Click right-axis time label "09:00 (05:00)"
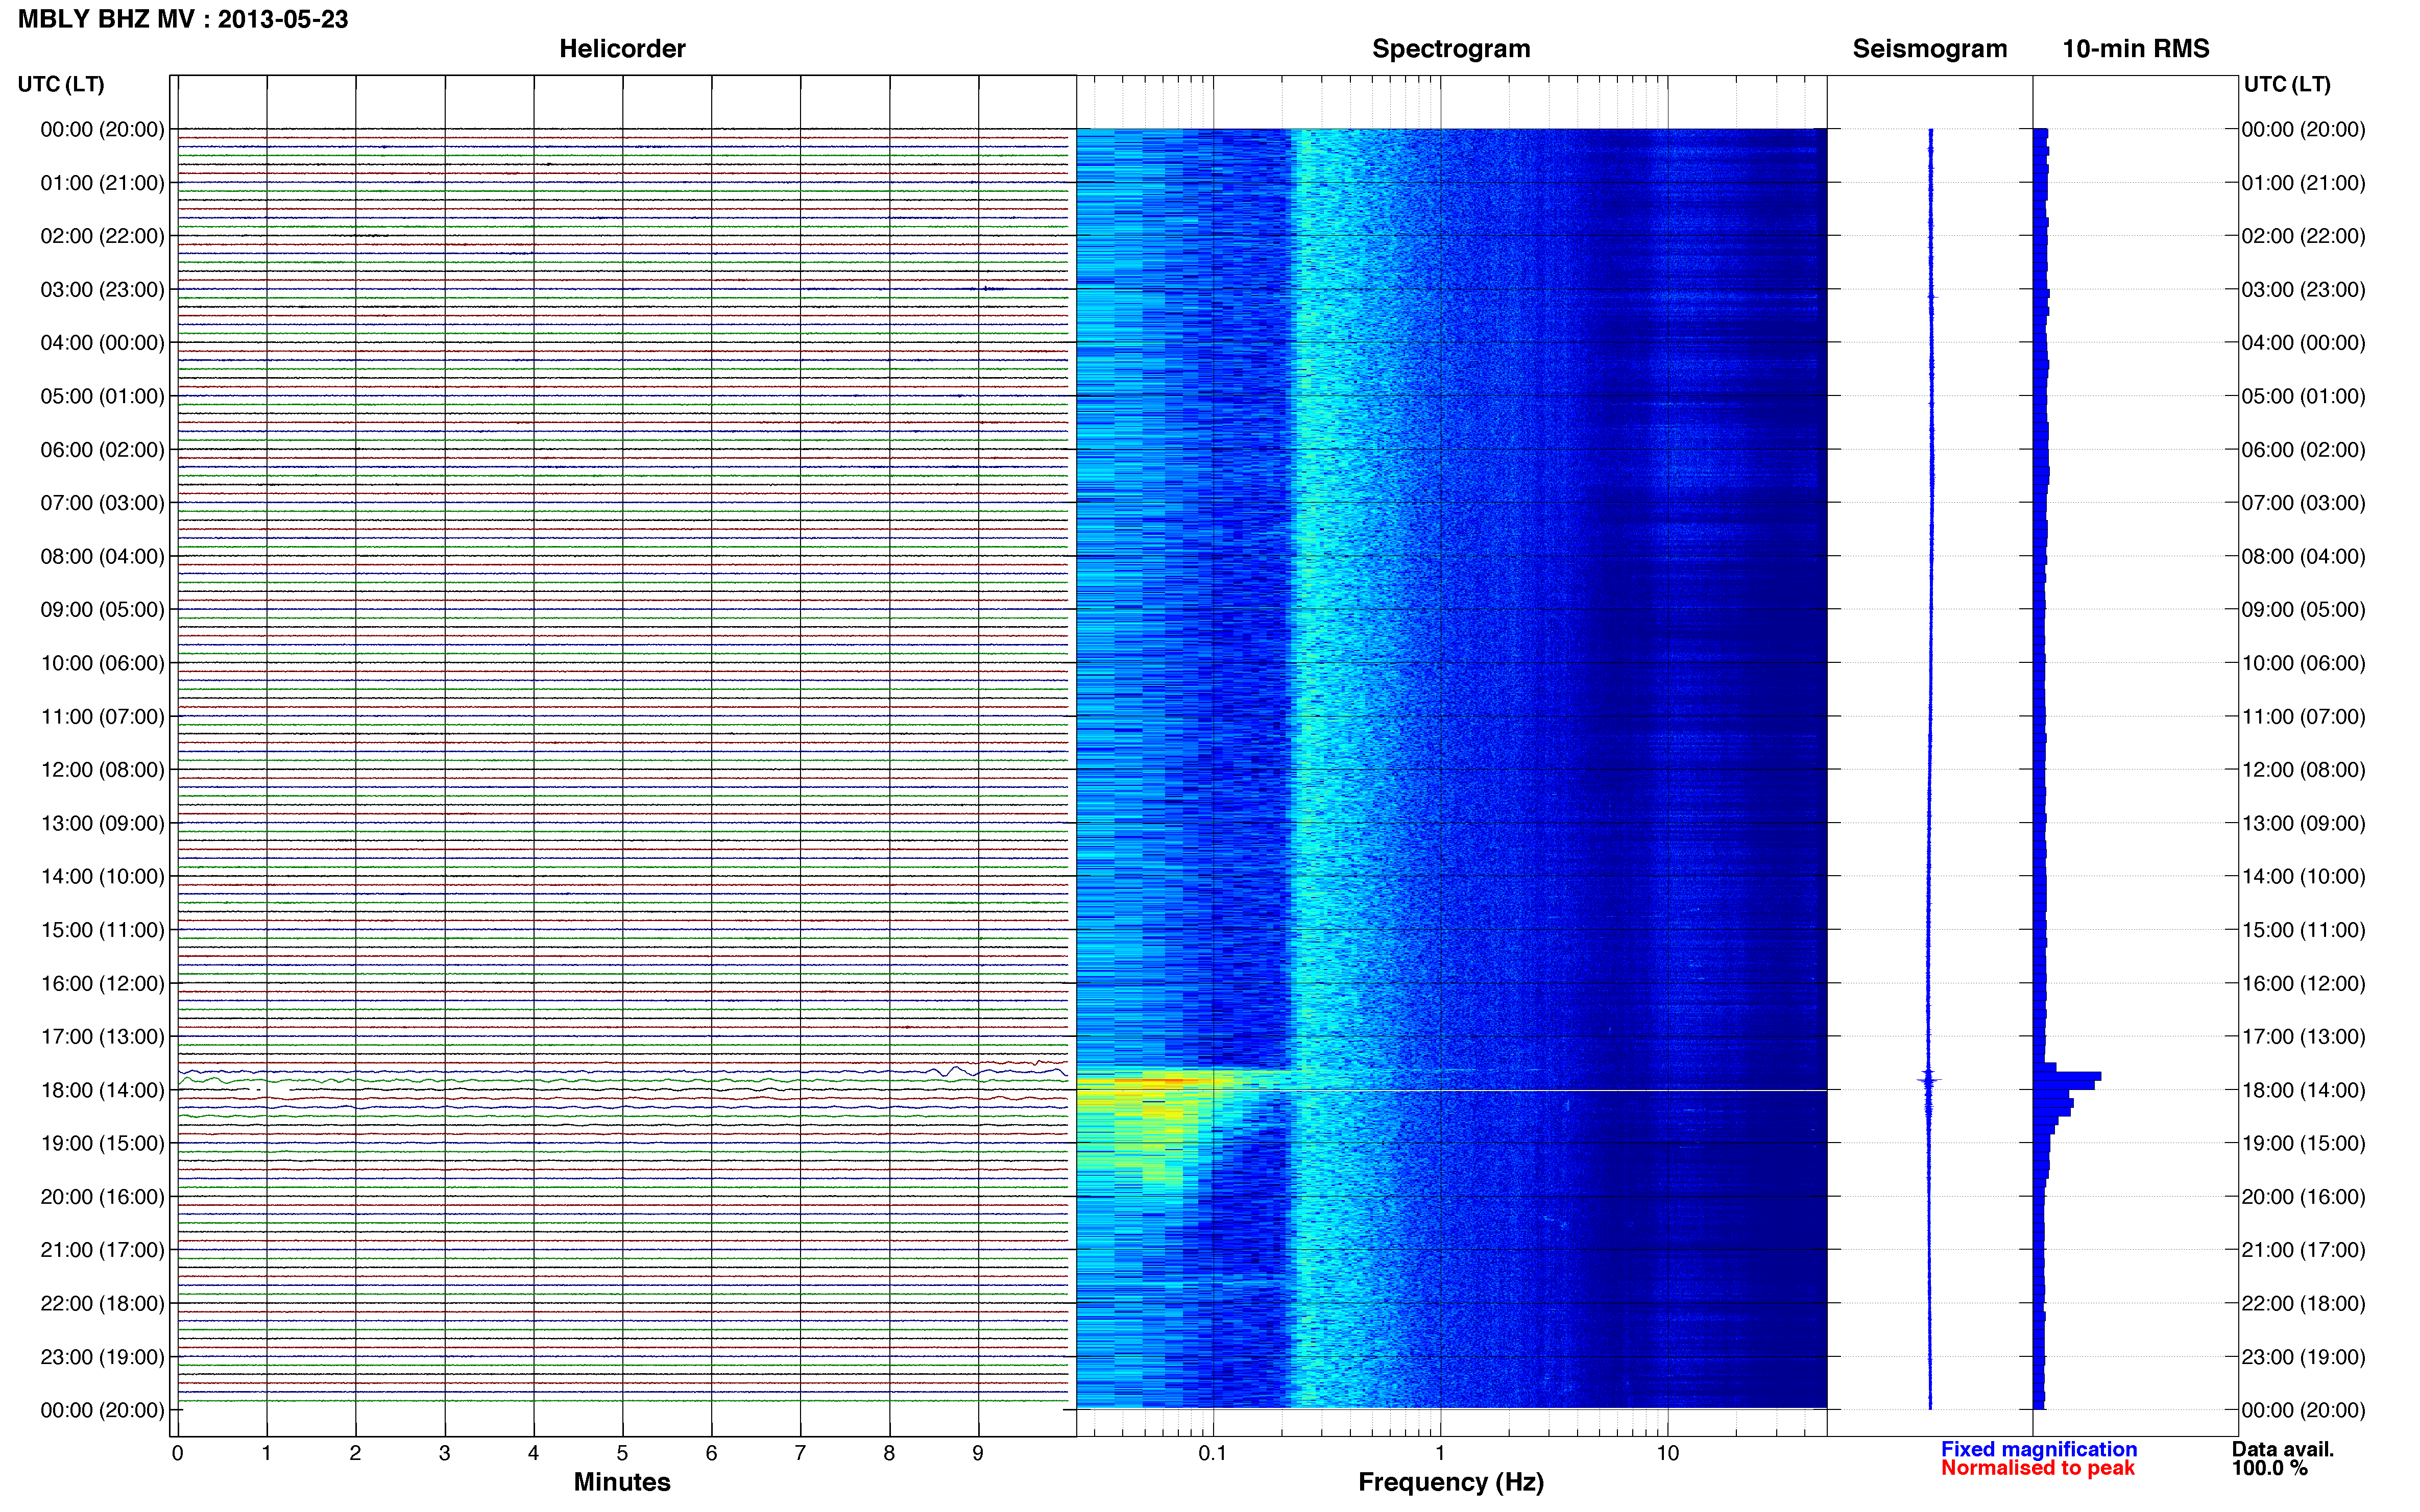Viewport: 2420px width, 1512px height. click(2303, 610)
